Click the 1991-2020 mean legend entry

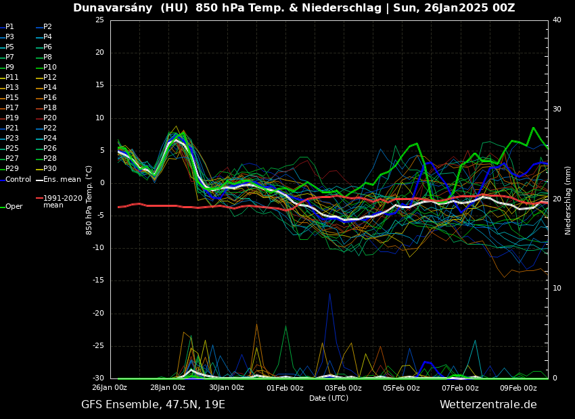[x=62, y=201]
